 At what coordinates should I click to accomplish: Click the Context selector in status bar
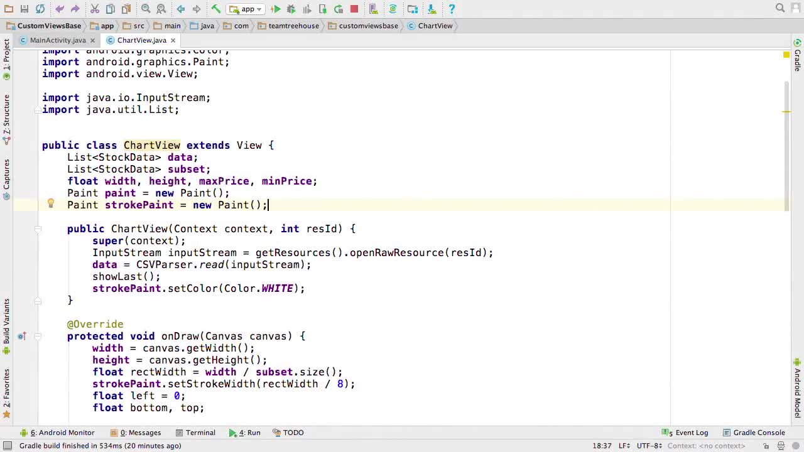(x=706, y=446)
